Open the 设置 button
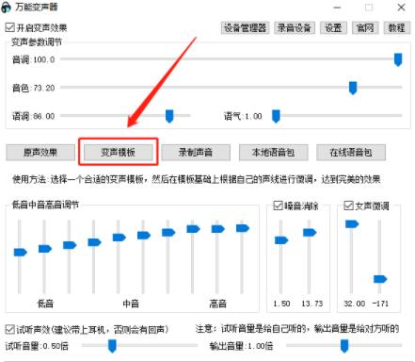415x362 pixels. tap(333, 27)
